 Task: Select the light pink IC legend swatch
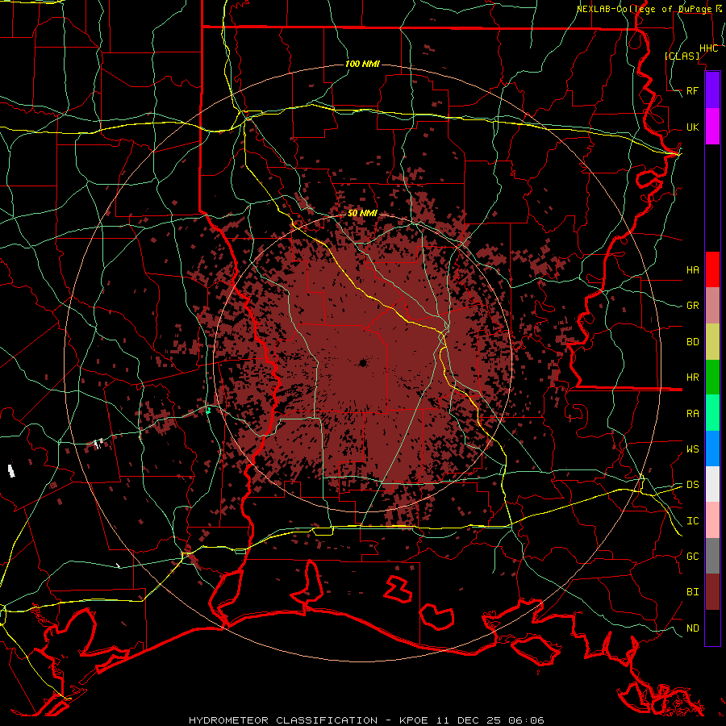(x=712, y=520)
